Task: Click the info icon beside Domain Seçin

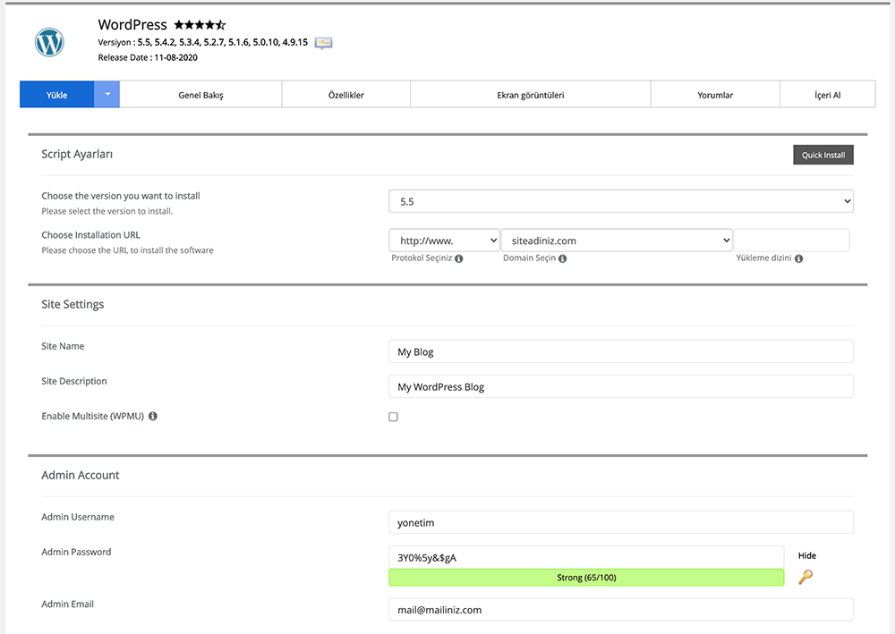Action: point(562,258)
